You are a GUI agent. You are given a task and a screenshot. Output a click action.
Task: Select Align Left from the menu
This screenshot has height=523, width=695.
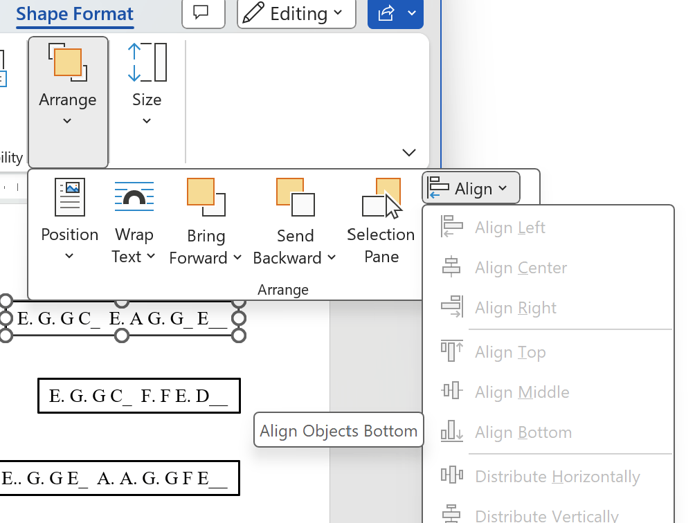coord(509,227)
